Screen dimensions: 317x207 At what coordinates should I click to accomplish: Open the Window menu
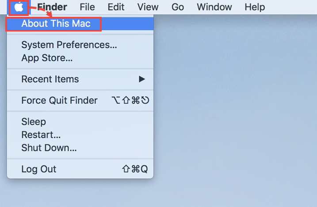(214, 7)
